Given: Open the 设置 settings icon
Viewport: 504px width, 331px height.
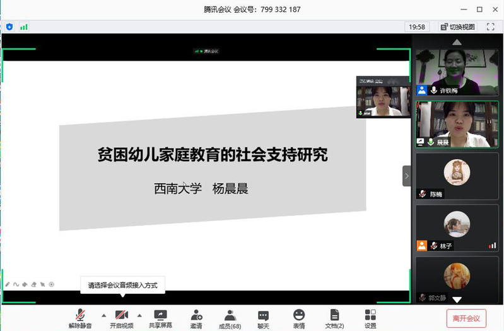Looking at the screenshot, I should tap(370, 315).
